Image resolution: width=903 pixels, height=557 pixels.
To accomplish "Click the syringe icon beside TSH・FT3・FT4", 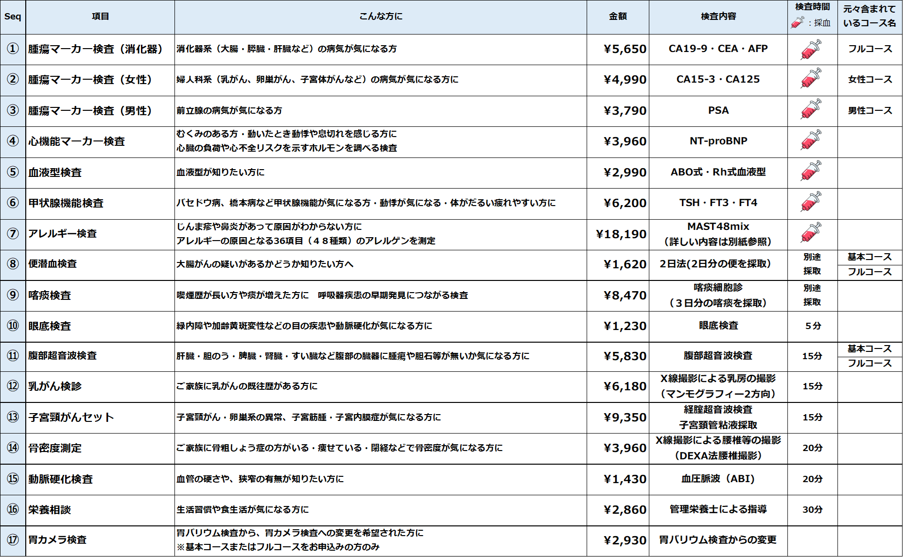I will pos(811,201).
